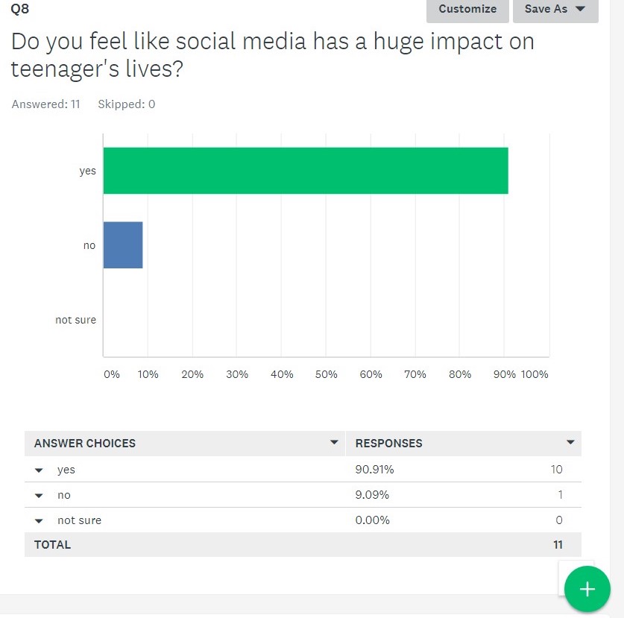Select the 90.91% response value
This screenshot has width=624, height=618.
(374, 470)
